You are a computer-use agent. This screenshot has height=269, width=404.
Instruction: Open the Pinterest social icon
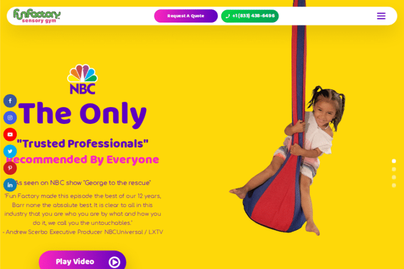click(x=10, y=168)
